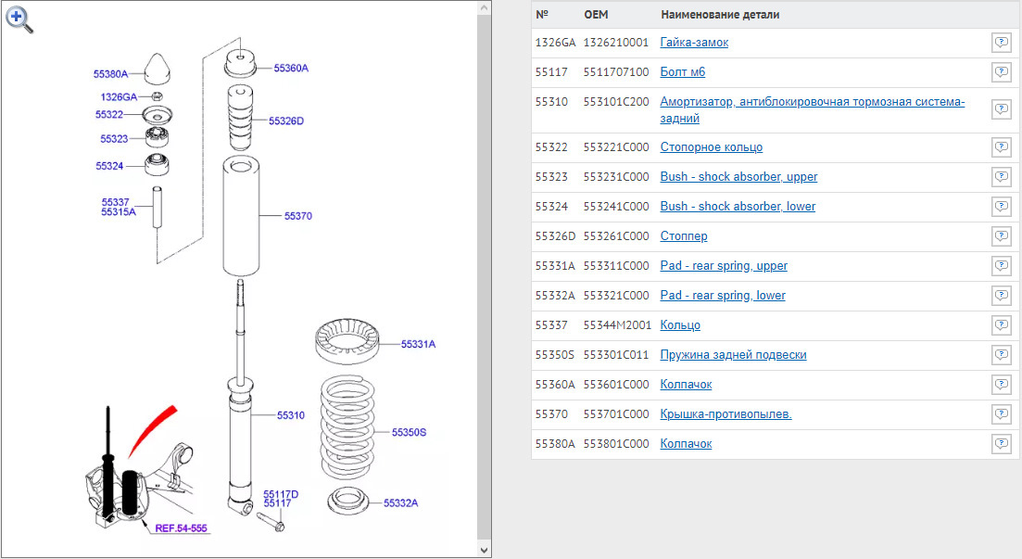Click diagram scrollbar up arrow

[484, 7]
